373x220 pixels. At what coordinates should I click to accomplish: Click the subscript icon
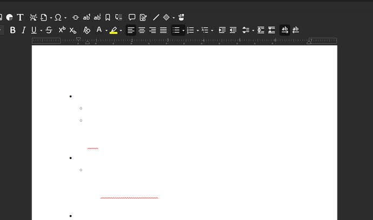73,30
